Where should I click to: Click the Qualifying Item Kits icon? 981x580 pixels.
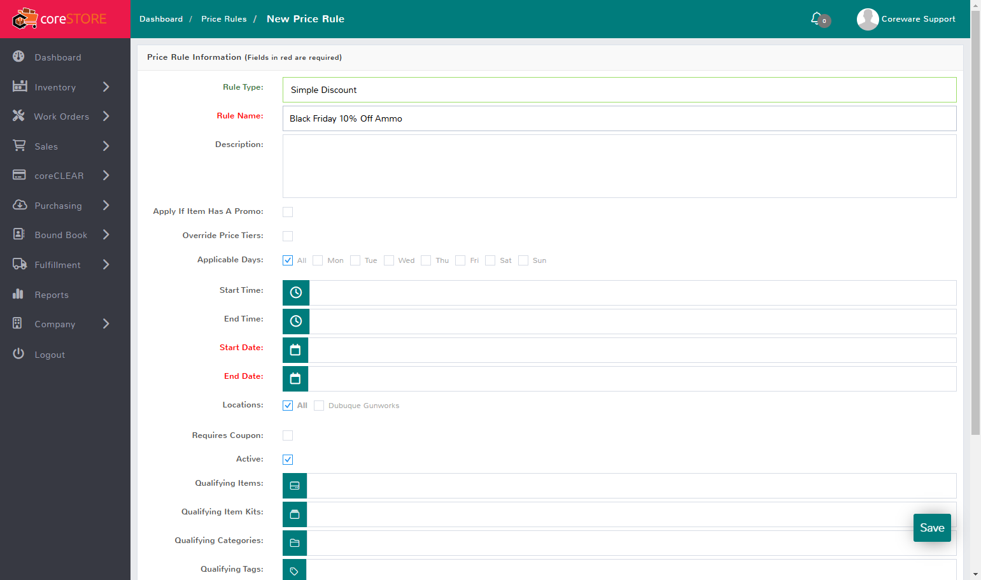point(295,514)
